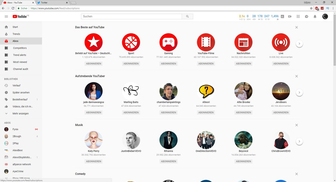Dismiss the Das Beste auf YouTube section
Image resolution: width=336 pixels, height=182 pixels.
(297, 27)
